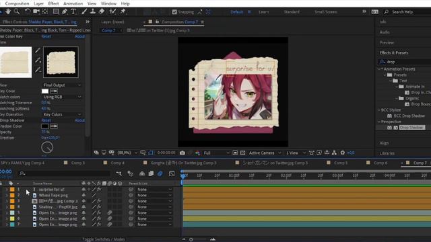Click the Shadow Color eyedropper button
The width and height of the screenshot is (431, 242).
54,126
